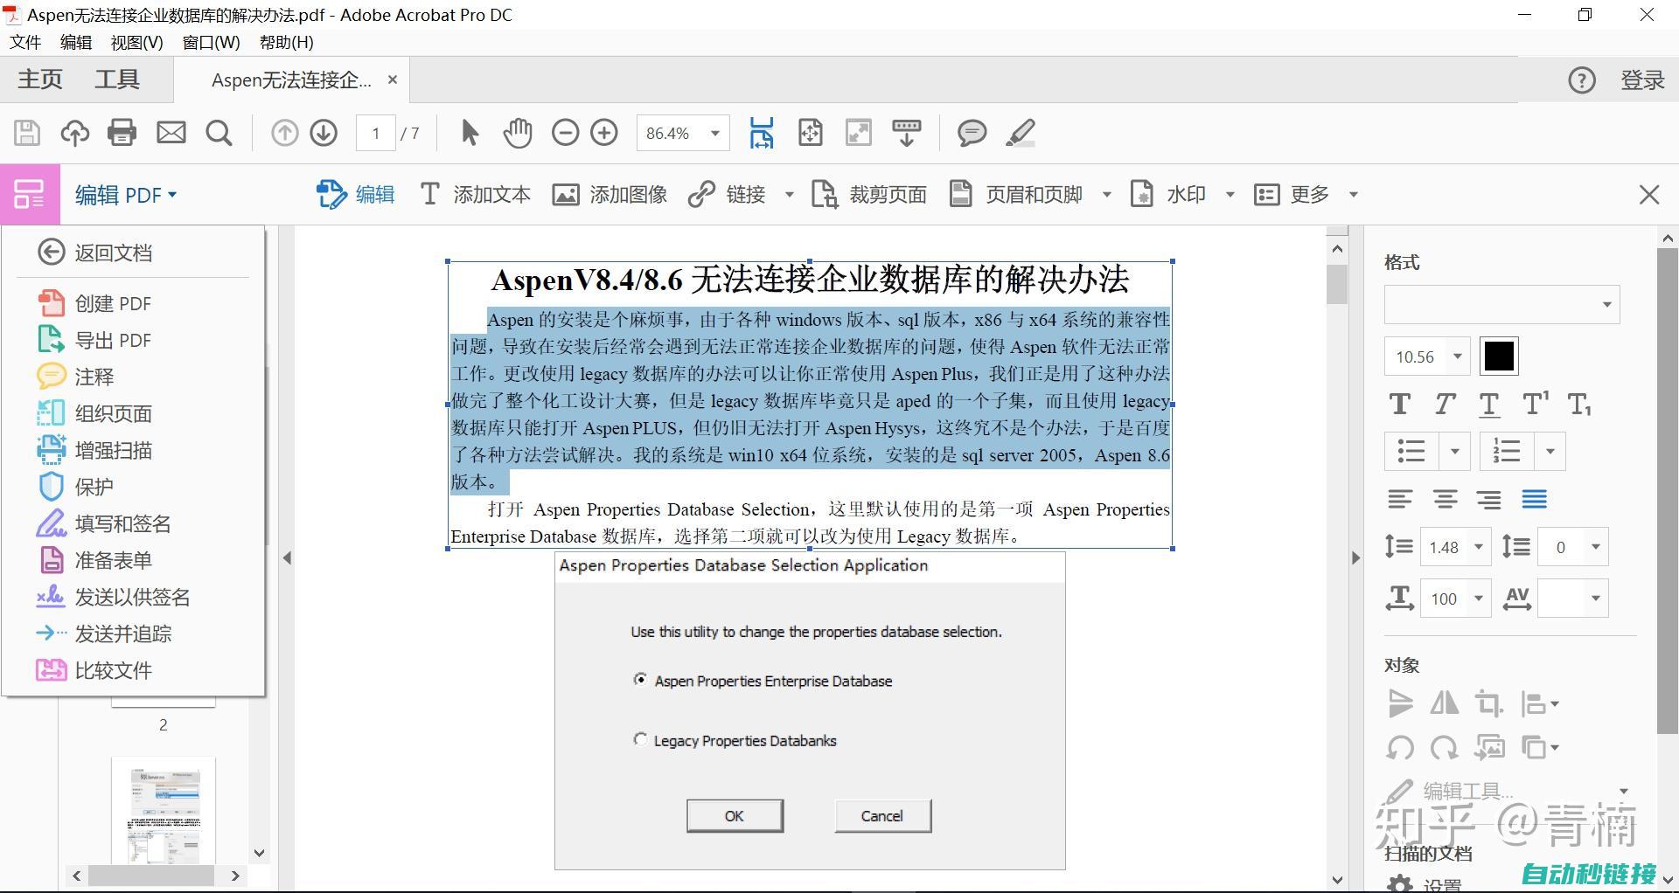This screenshot has width=1679, height=893.
Task: Toggle italic text format
Action: (x=1445, y=404)
